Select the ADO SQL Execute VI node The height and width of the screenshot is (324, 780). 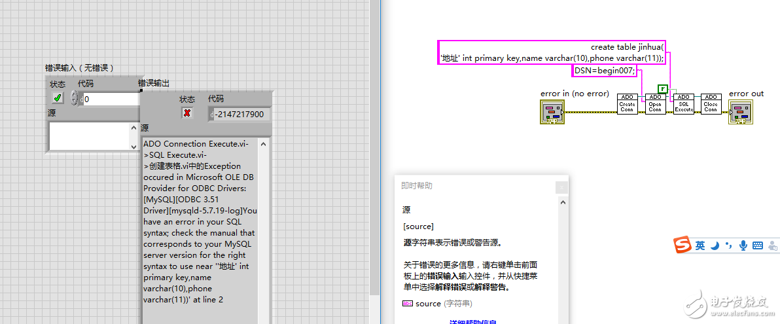point(684,104)
